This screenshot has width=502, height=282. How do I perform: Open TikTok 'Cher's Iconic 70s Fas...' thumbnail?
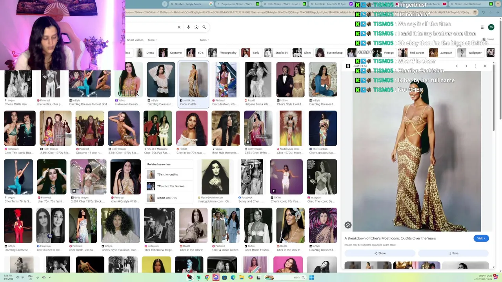pos(286,177)
